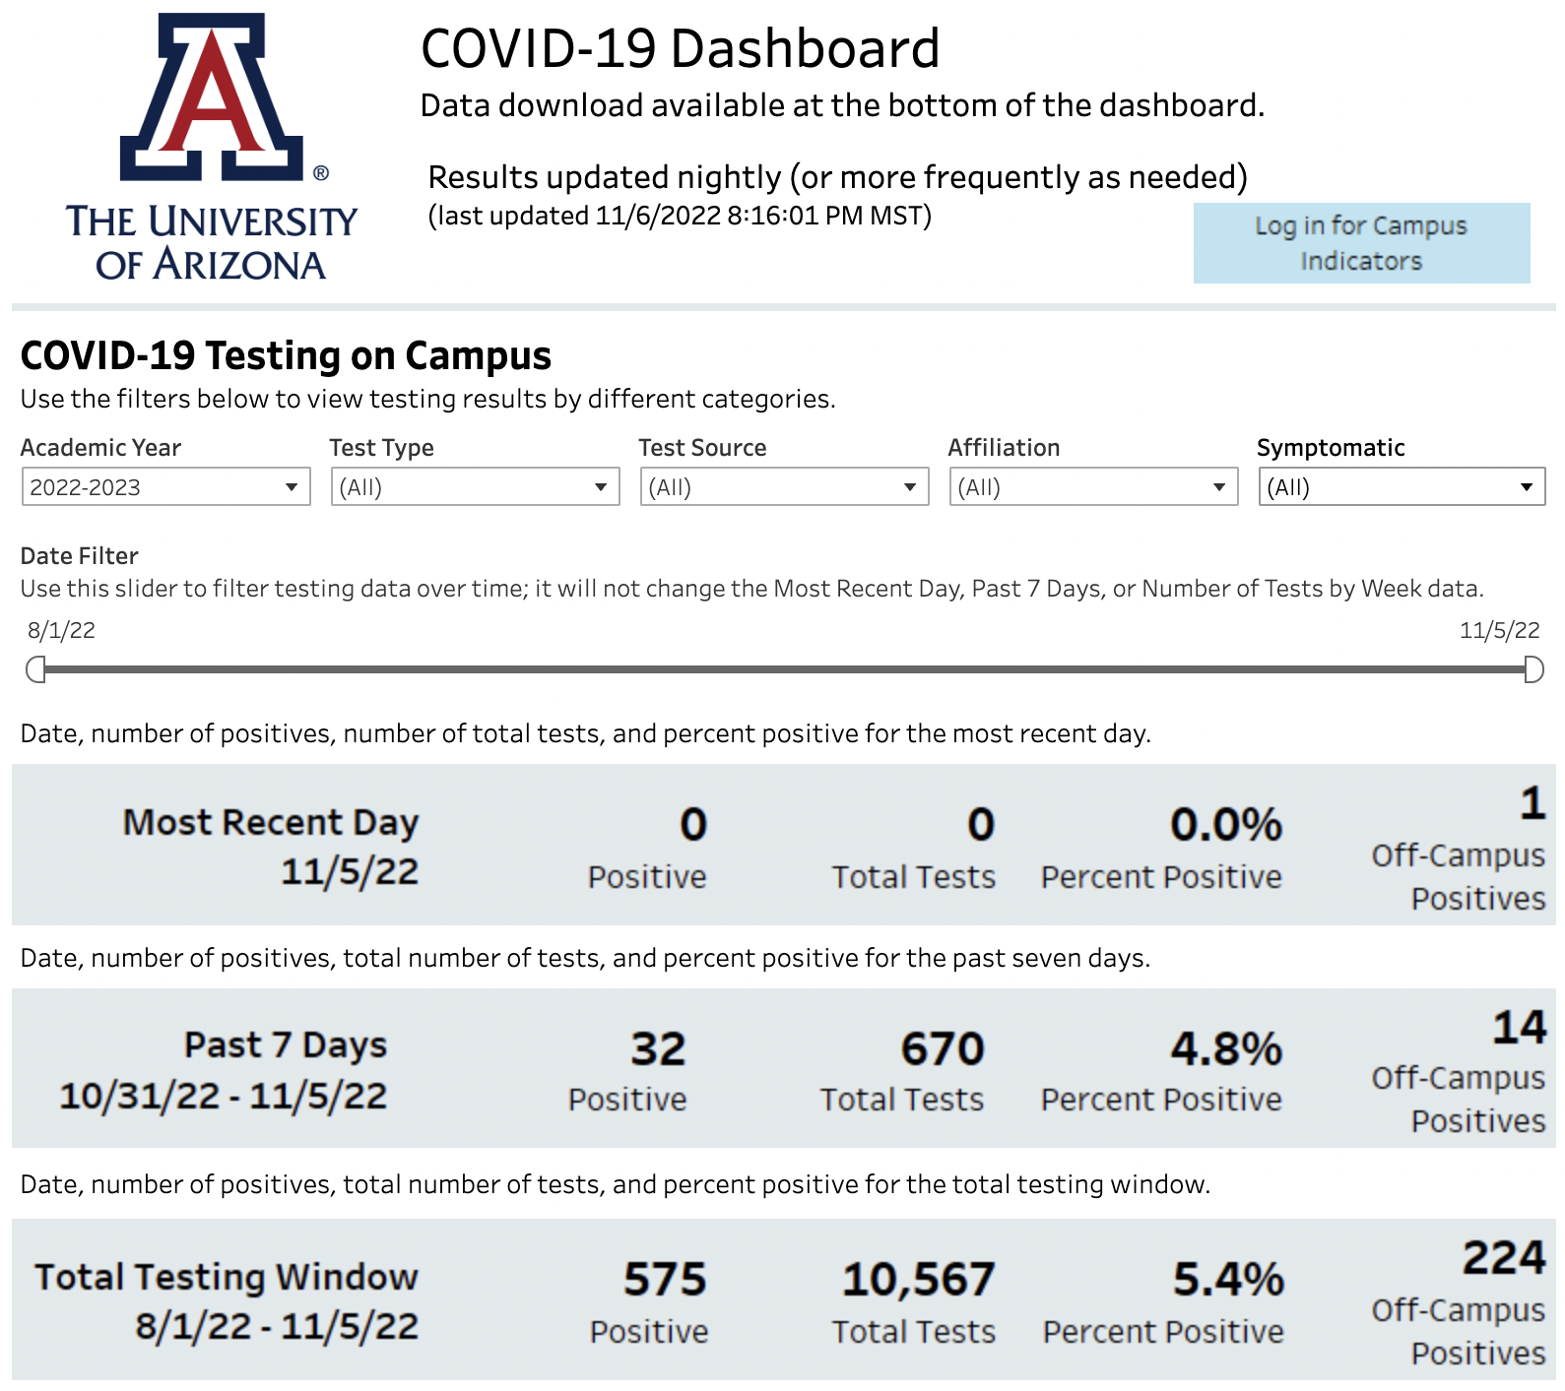The image size is (1565, 1391).
Task: Click the right end of the Date Filter slider
Action: point(1533,668)
